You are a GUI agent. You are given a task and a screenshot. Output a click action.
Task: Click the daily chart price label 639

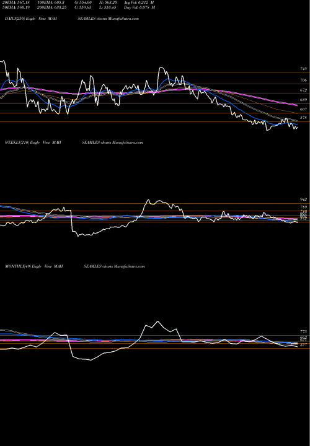[x=303, y=100]
